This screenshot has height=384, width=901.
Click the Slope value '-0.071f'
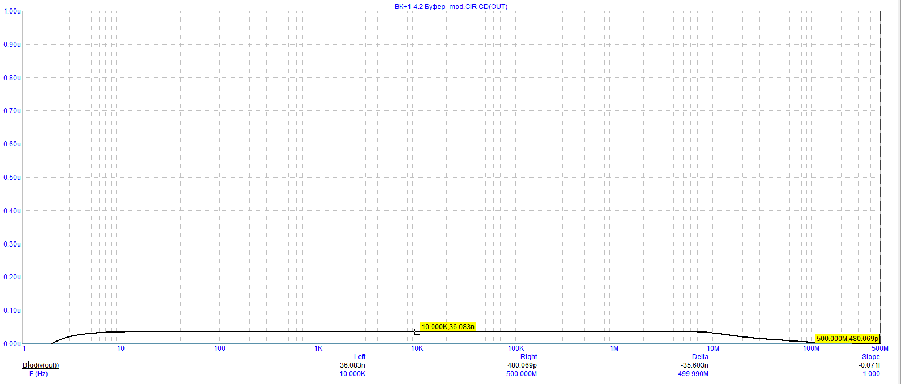[x=869, y=365]
